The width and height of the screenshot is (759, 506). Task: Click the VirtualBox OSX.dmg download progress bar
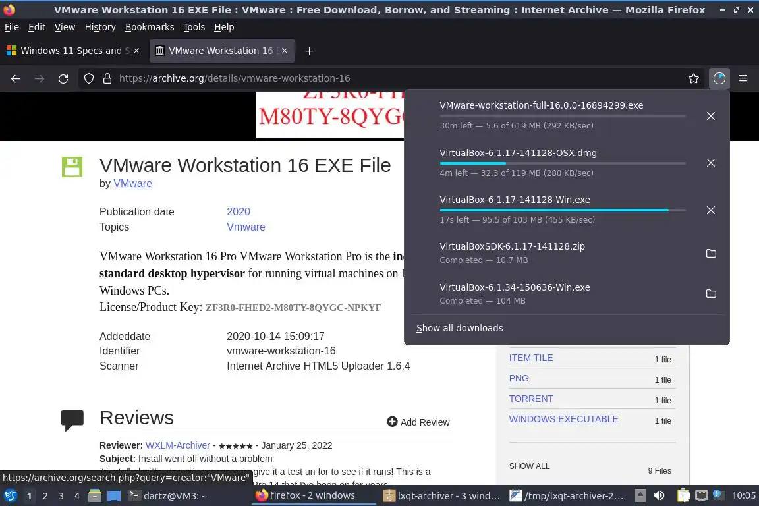coord(563,163)
